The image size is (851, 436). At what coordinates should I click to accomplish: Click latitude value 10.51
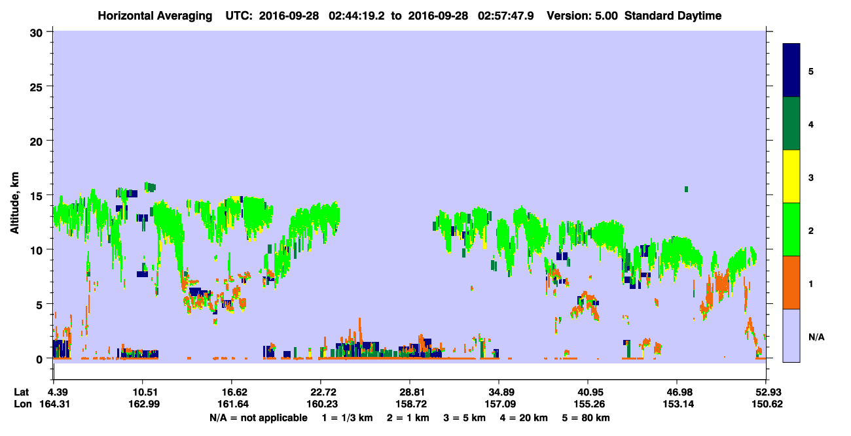click(x=143, y=392)
